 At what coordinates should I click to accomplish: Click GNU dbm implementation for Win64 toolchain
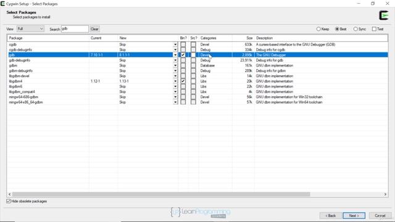click(x=289, y=102)
